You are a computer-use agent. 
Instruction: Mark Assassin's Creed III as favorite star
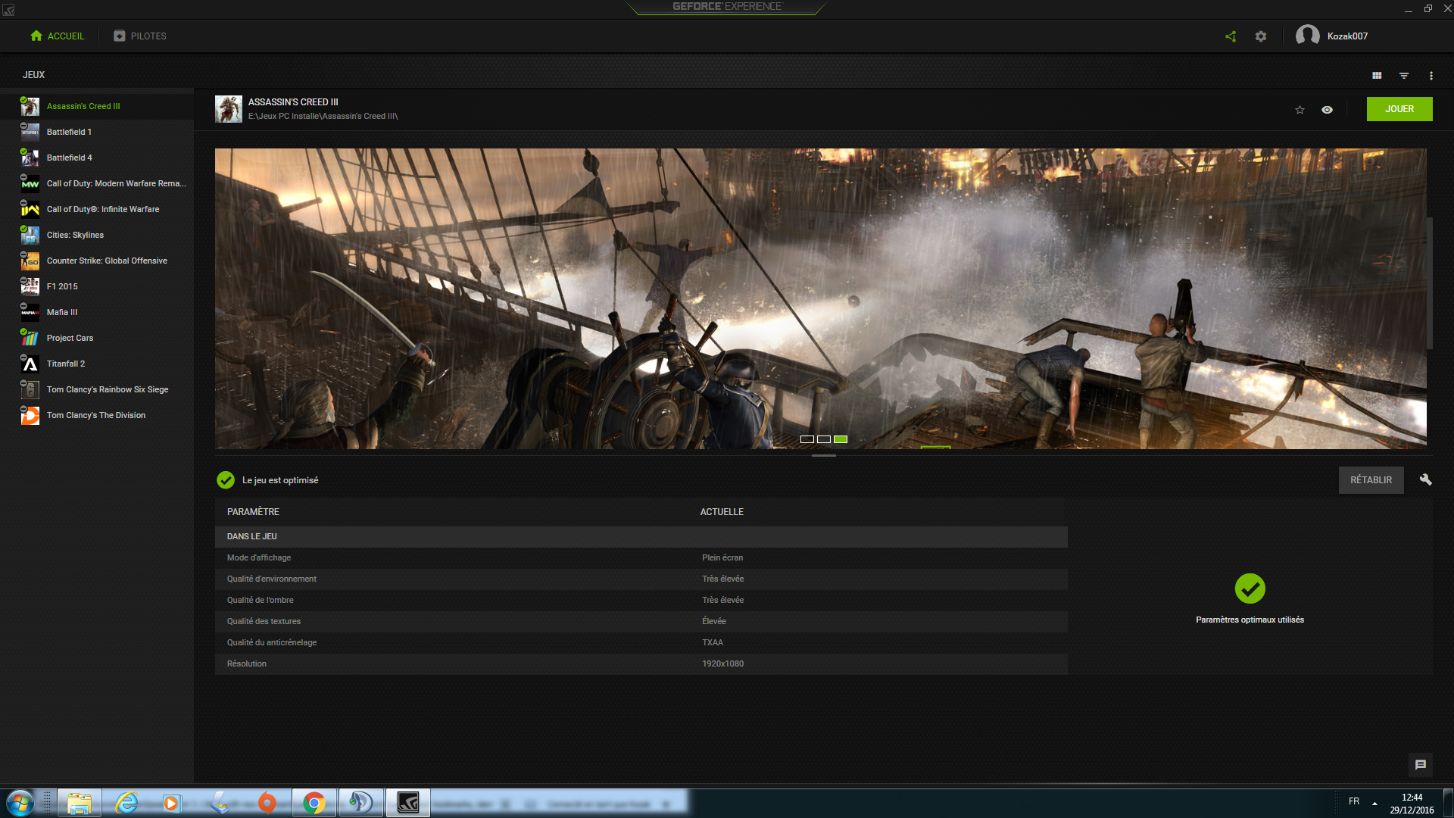click(1300, 110)
